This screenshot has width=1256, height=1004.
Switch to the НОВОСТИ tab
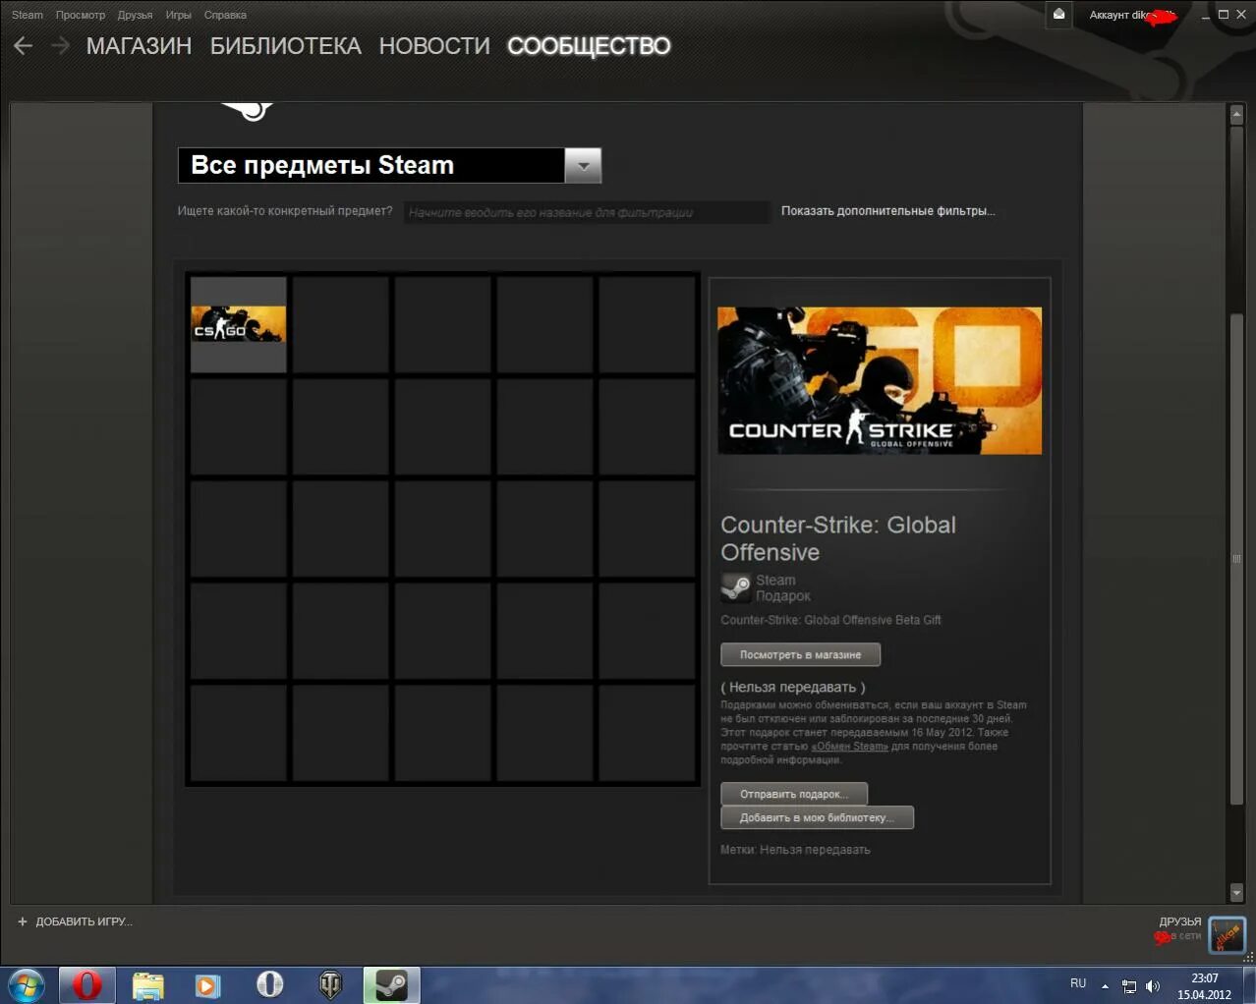(x=434, y=46)
